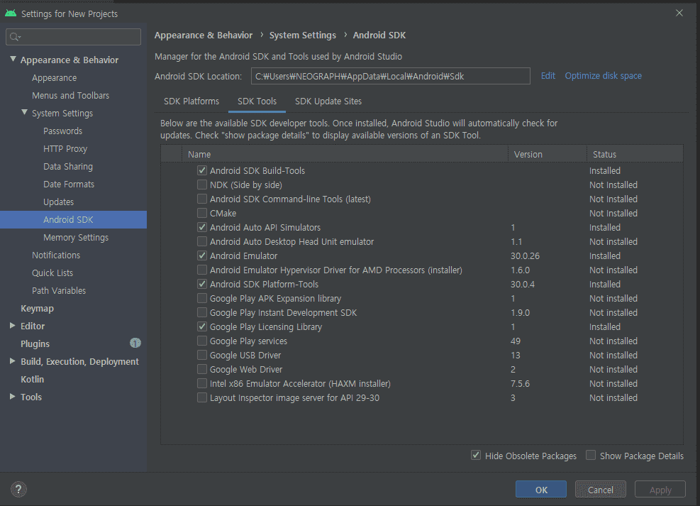Click the Cancel button
The width and height of the screenshot is (700, 506).
tap(601, 490)
